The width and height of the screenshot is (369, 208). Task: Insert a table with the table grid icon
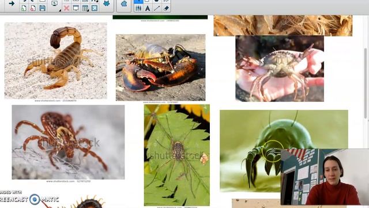(x=85, y=8)
